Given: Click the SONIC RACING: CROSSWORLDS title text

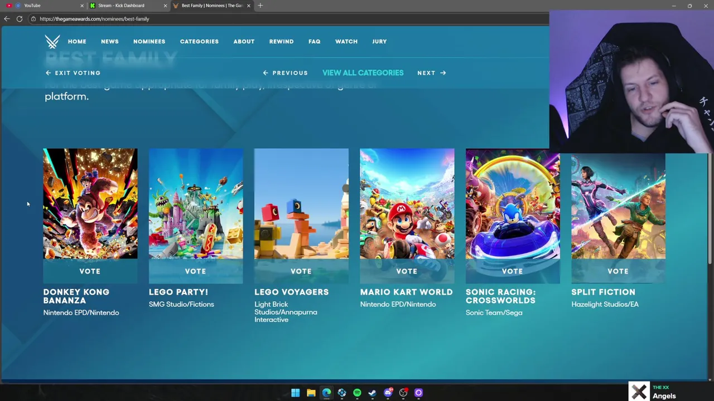Looking at the screenshot, I should 500,296.
